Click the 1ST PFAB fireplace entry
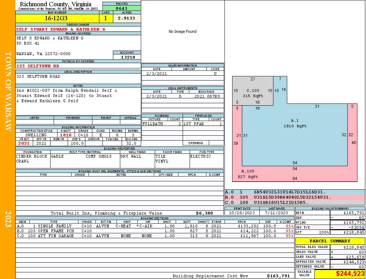The width and height of the screenshot is (366, 279). (x=193, y=124)
